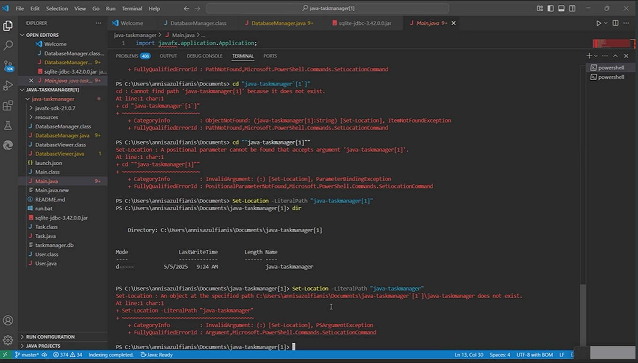Open editor more actions ellipsis
The height and width of the screenshot is (363, 638).
[626, 23]
